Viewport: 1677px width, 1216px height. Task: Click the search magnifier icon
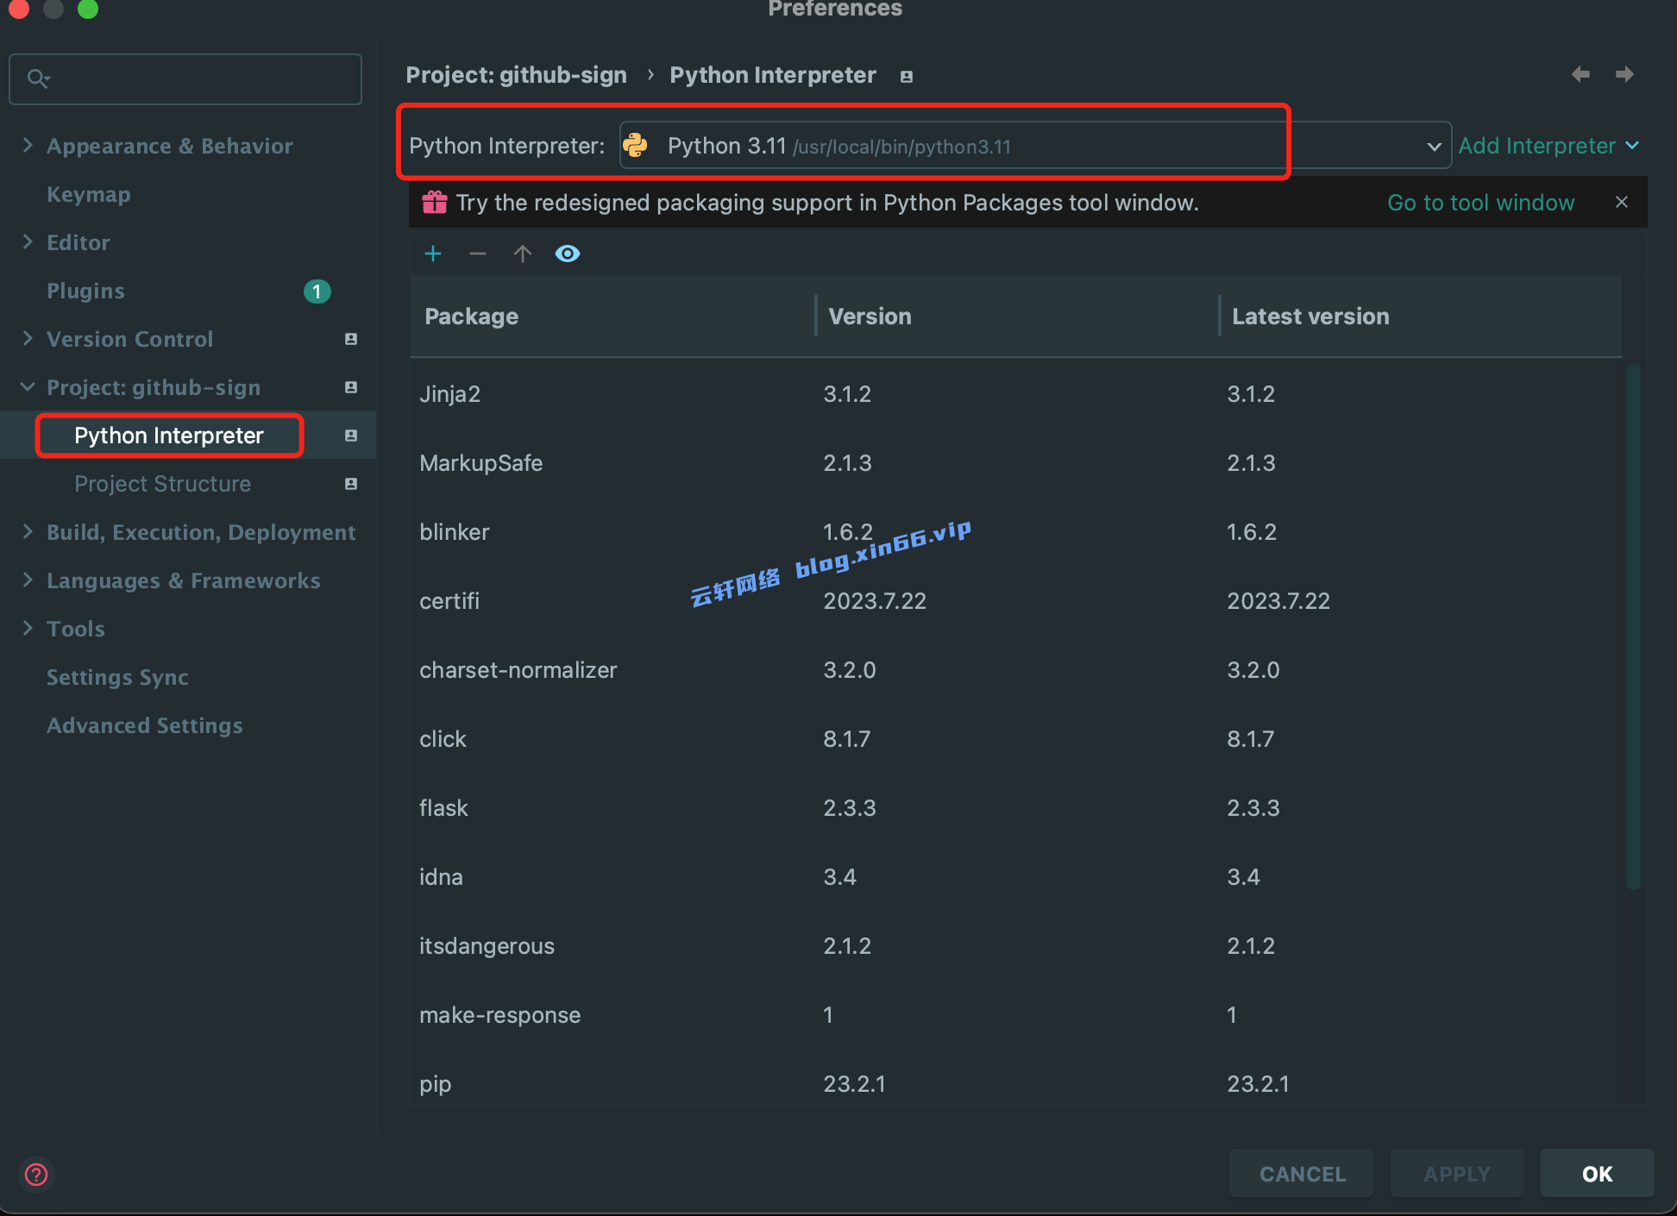click(38, 79)
